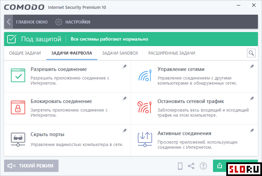262x176 pixels.
Task: Pin the Блокировать соединение task
Action: pos(125,99)
